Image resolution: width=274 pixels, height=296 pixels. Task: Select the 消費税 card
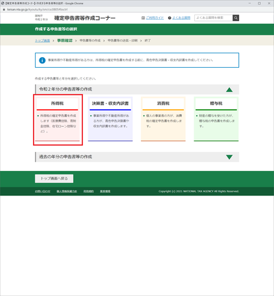[163, 119]
